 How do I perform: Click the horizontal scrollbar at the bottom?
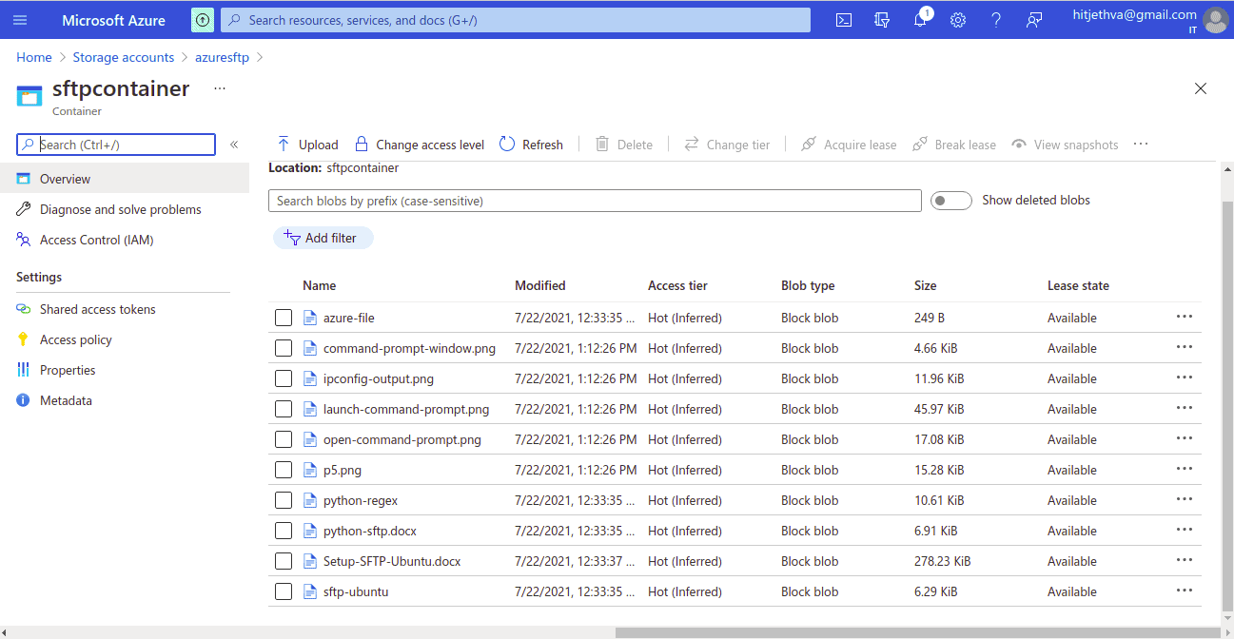click(x=918, y=632)
